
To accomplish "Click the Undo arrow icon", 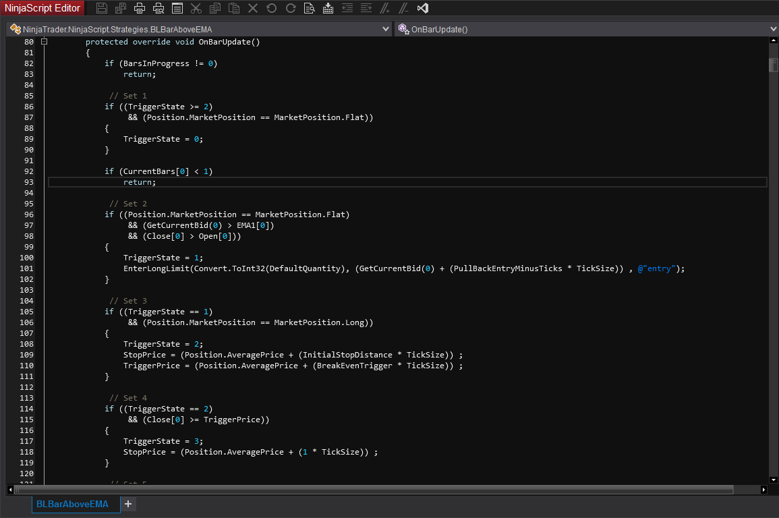I will point(272,8).
